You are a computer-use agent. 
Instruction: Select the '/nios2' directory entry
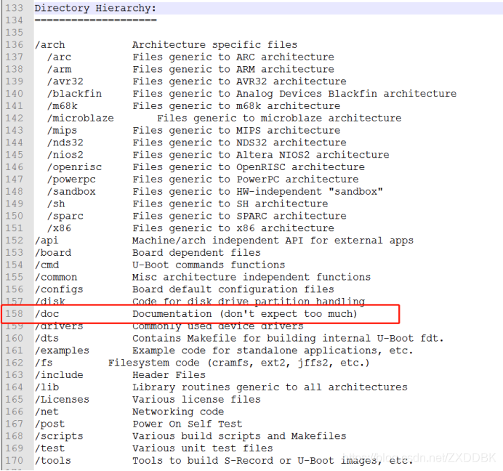click(x=65, y=155)
